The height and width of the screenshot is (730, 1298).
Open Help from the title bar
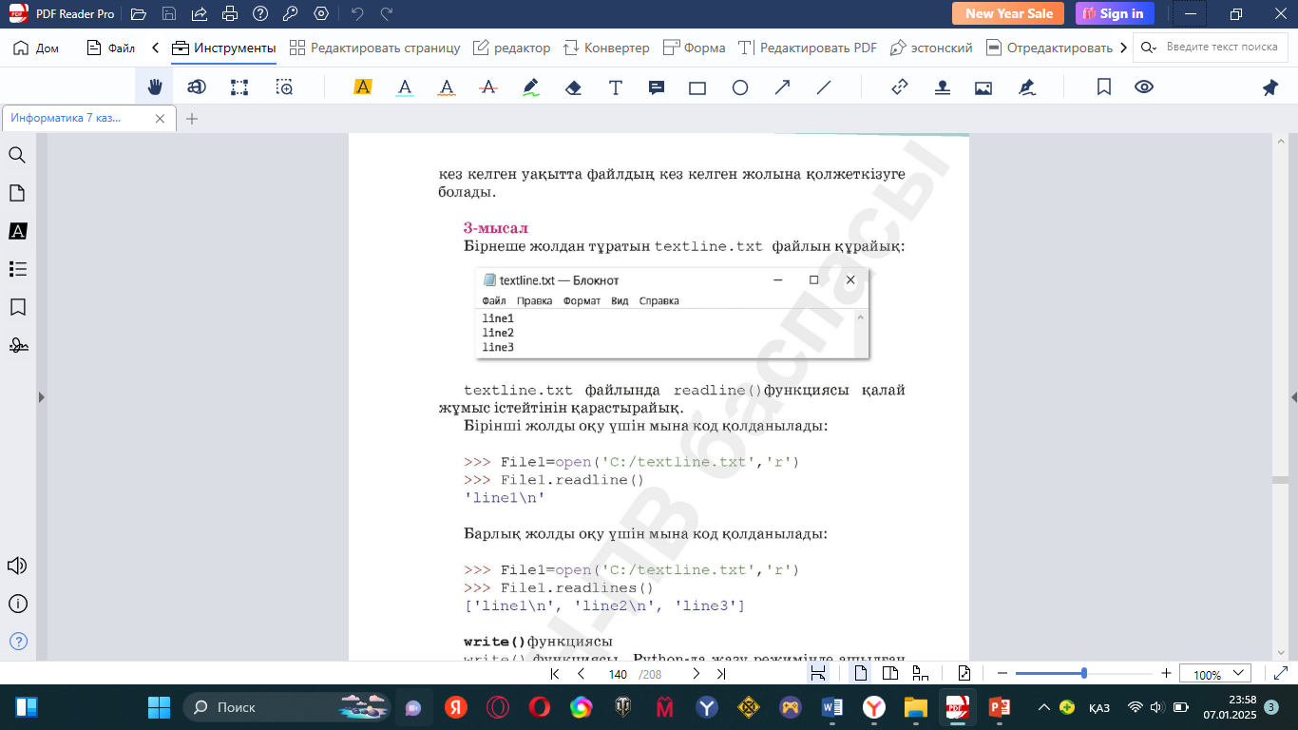(x=260, y=13)
